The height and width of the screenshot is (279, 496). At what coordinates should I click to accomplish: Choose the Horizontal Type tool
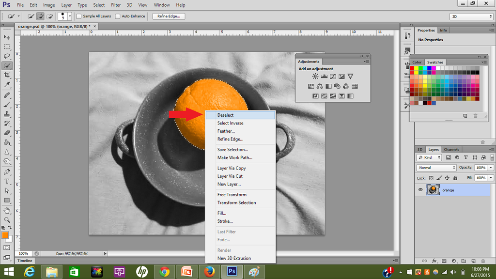tap(7, 181)
